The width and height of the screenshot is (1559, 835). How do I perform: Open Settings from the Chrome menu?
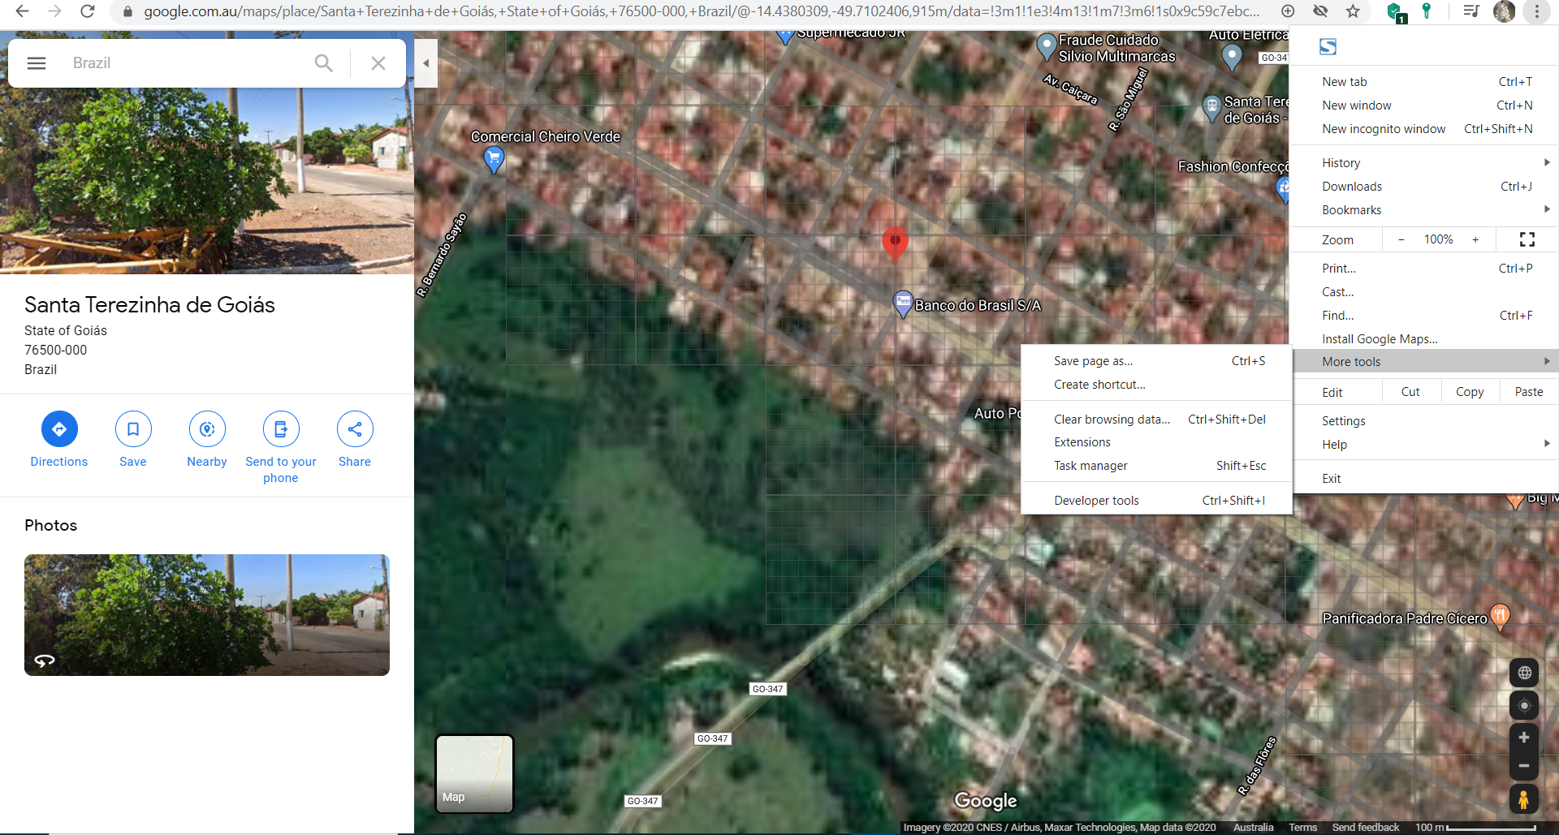pyautogui.click(x=1423, y=421)
